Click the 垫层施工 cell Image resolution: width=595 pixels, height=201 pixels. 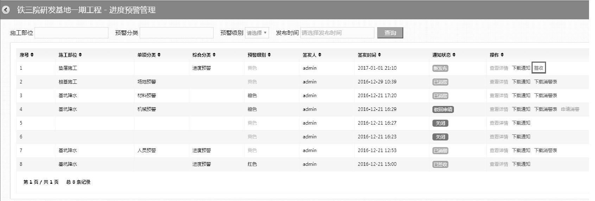click(68, 68)
